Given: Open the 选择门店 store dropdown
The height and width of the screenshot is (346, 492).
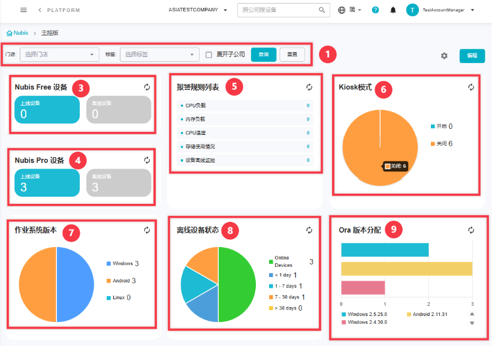Looking at the screenshot, I should tap(59, 55).
